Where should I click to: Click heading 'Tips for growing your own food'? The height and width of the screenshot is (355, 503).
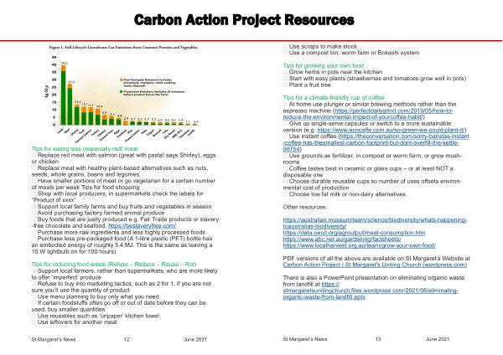click(x=324, y=65)
